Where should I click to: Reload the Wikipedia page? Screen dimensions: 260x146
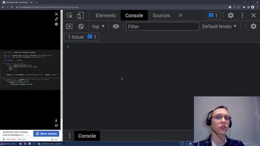point(12,7)
